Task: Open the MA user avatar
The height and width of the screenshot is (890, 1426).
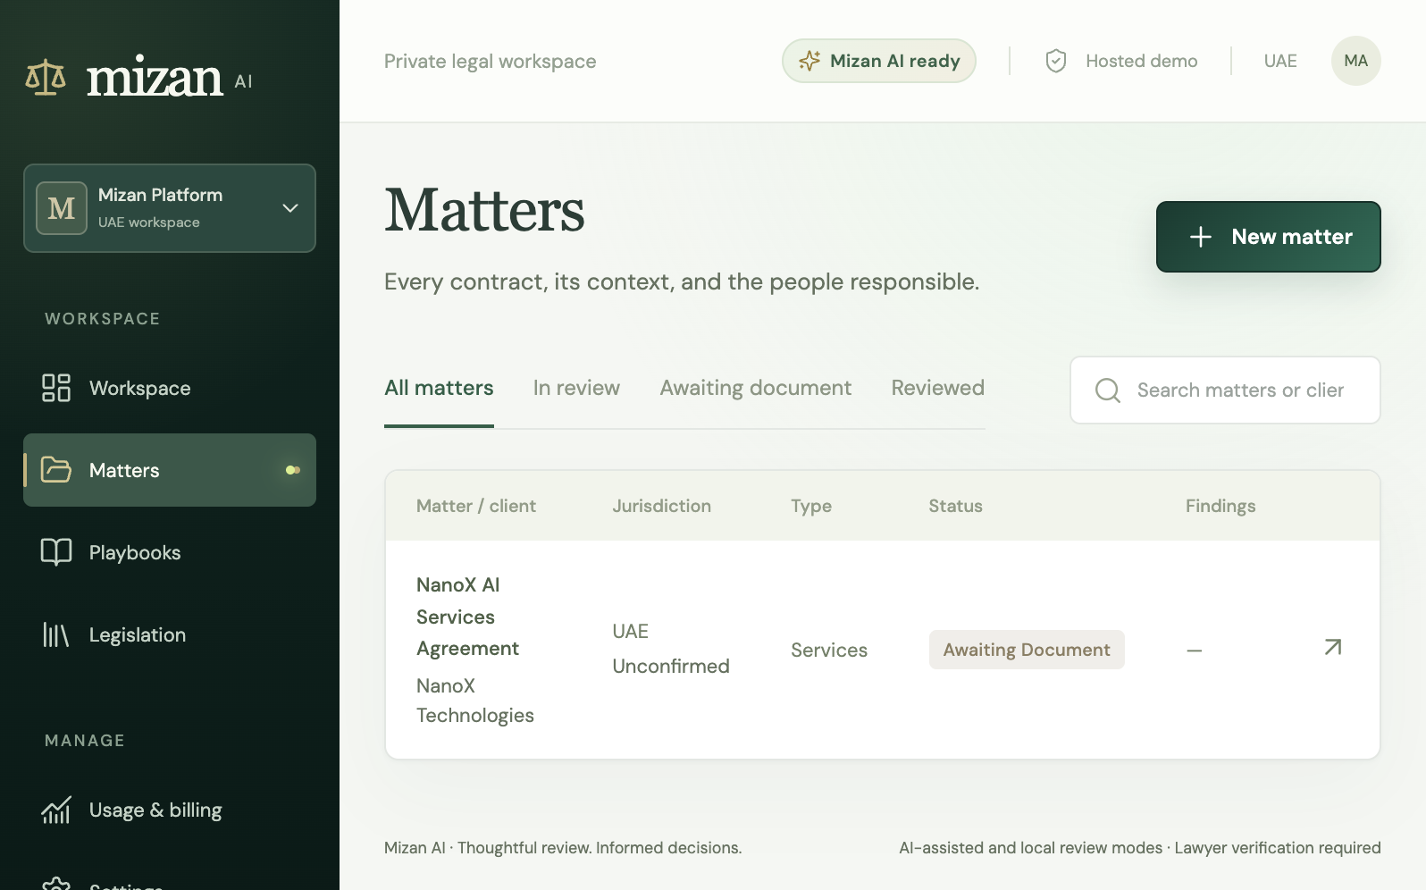Action: click(x=1356, y=61)
